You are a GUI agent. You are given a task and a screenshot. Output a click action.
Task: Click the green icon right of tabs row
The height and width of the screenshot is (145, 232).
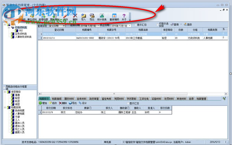point(224,99)
